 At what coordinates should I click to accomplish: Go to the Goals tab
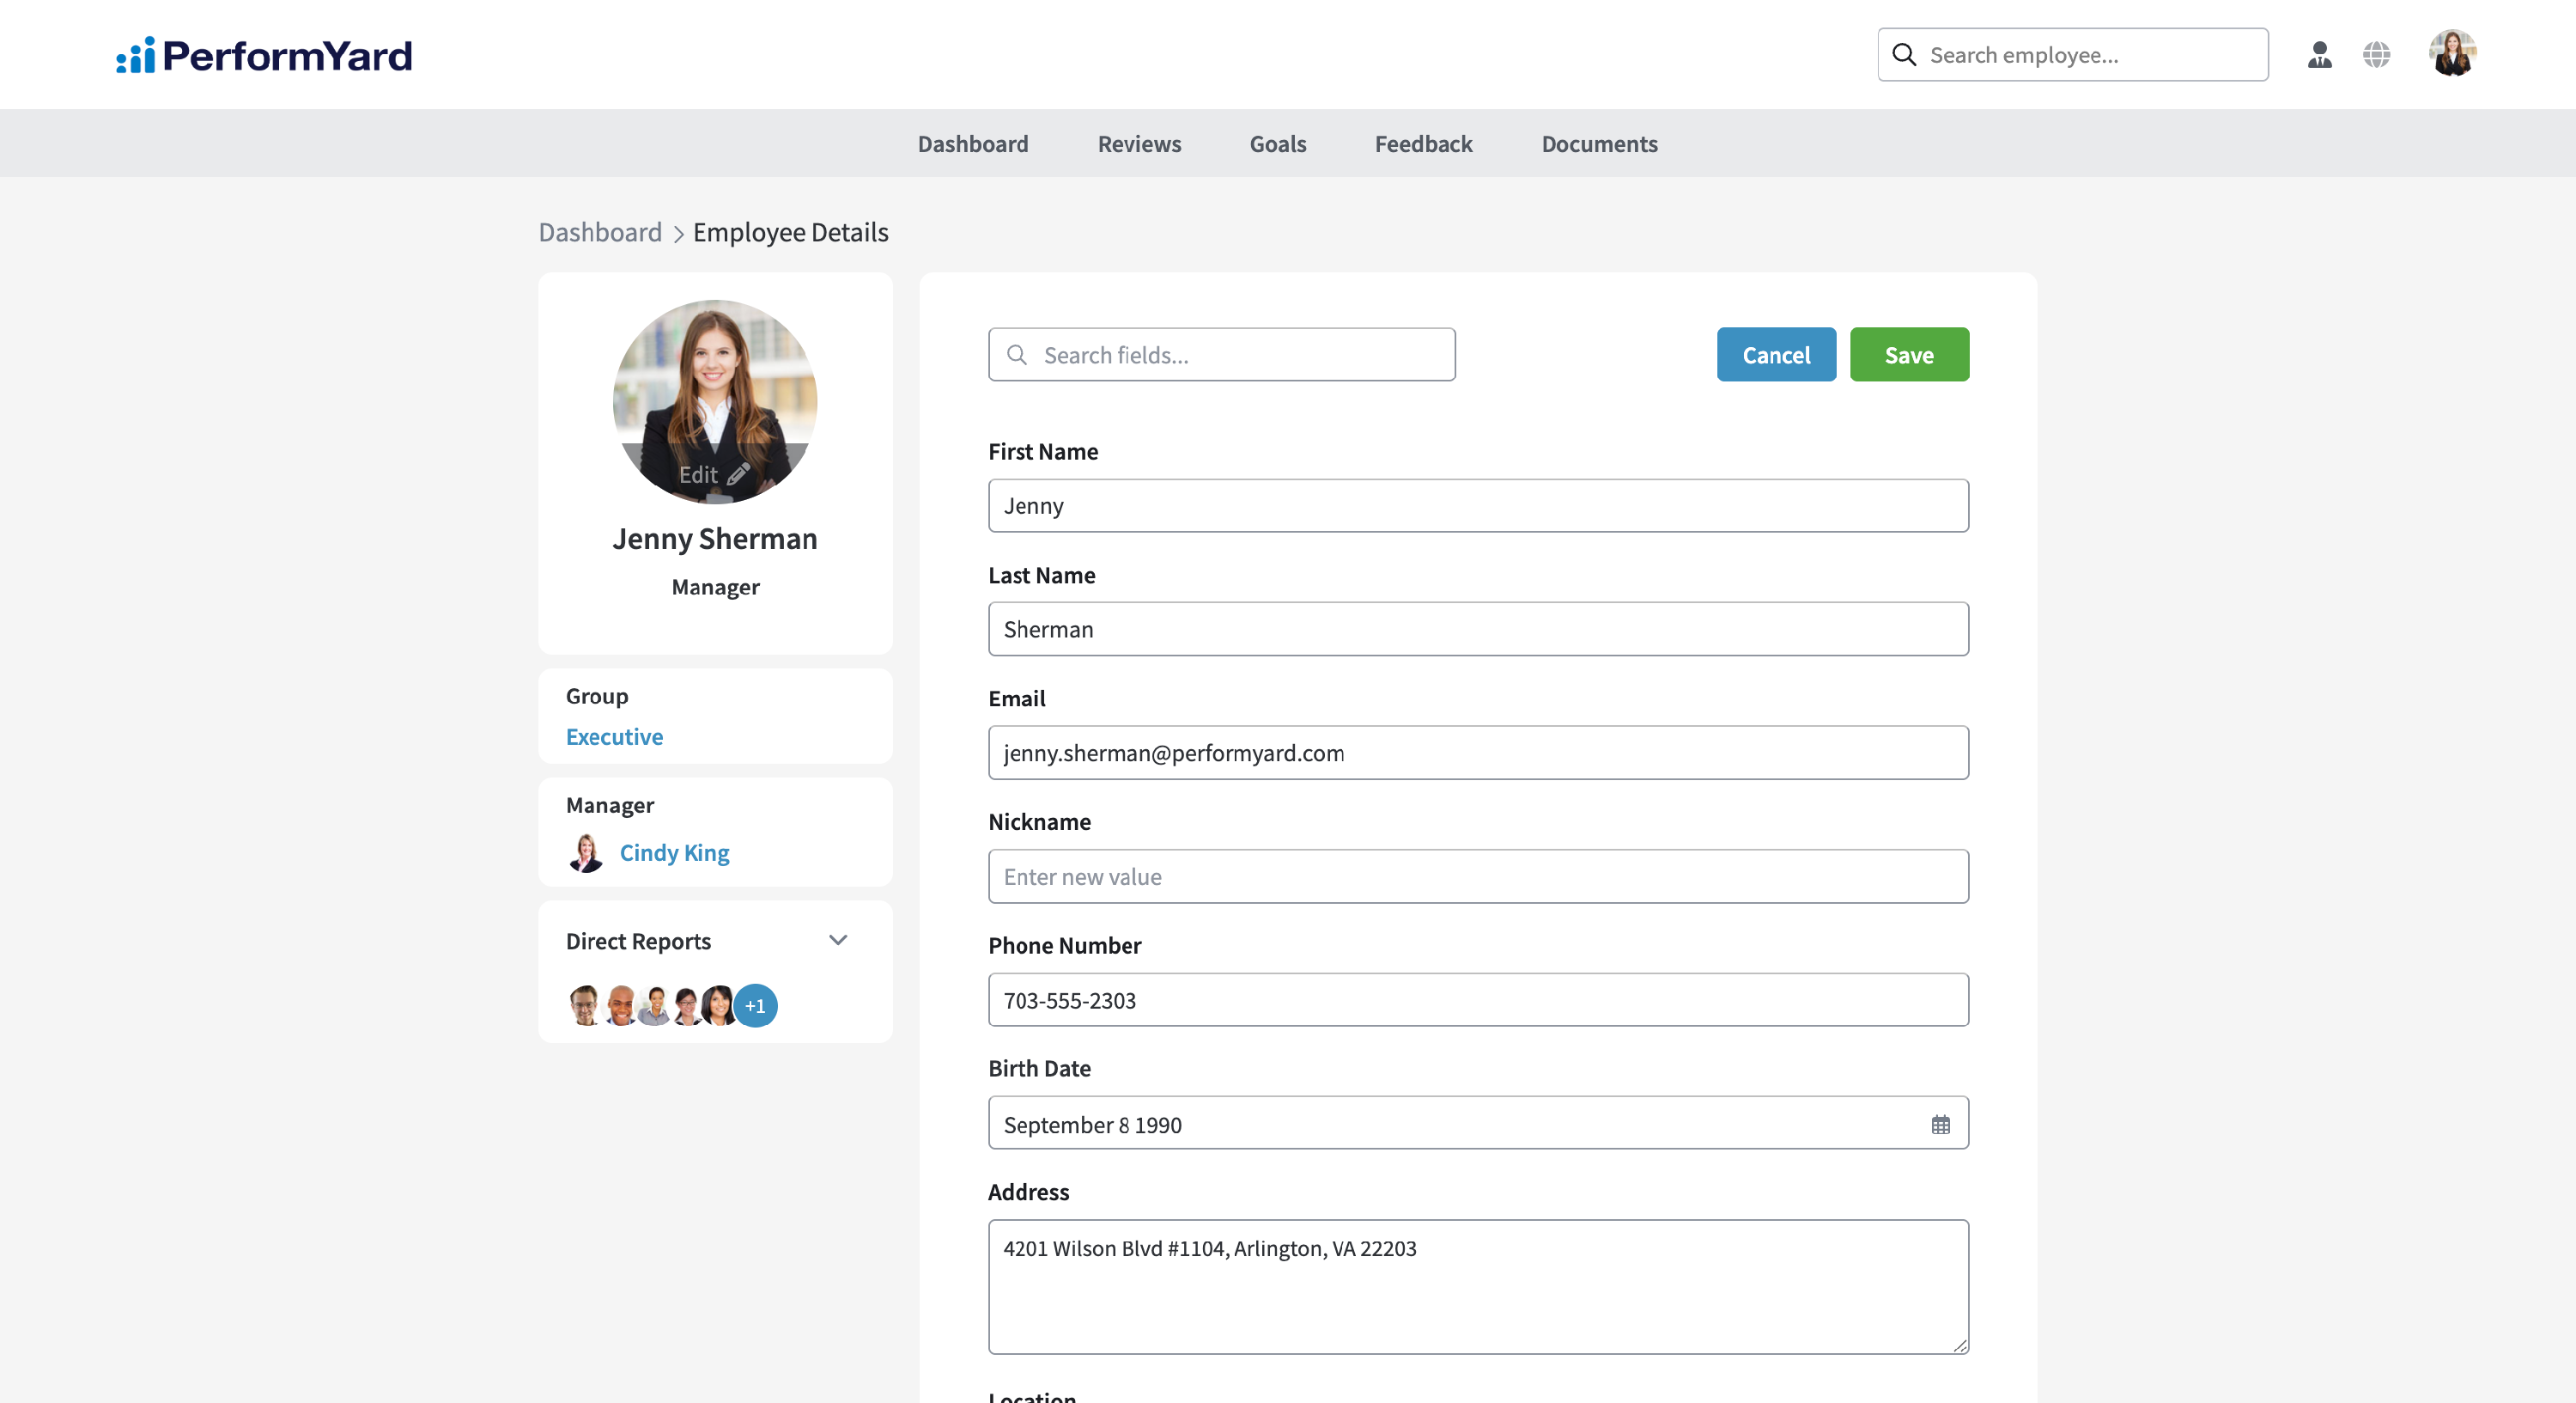click(x=1277, y=144)
